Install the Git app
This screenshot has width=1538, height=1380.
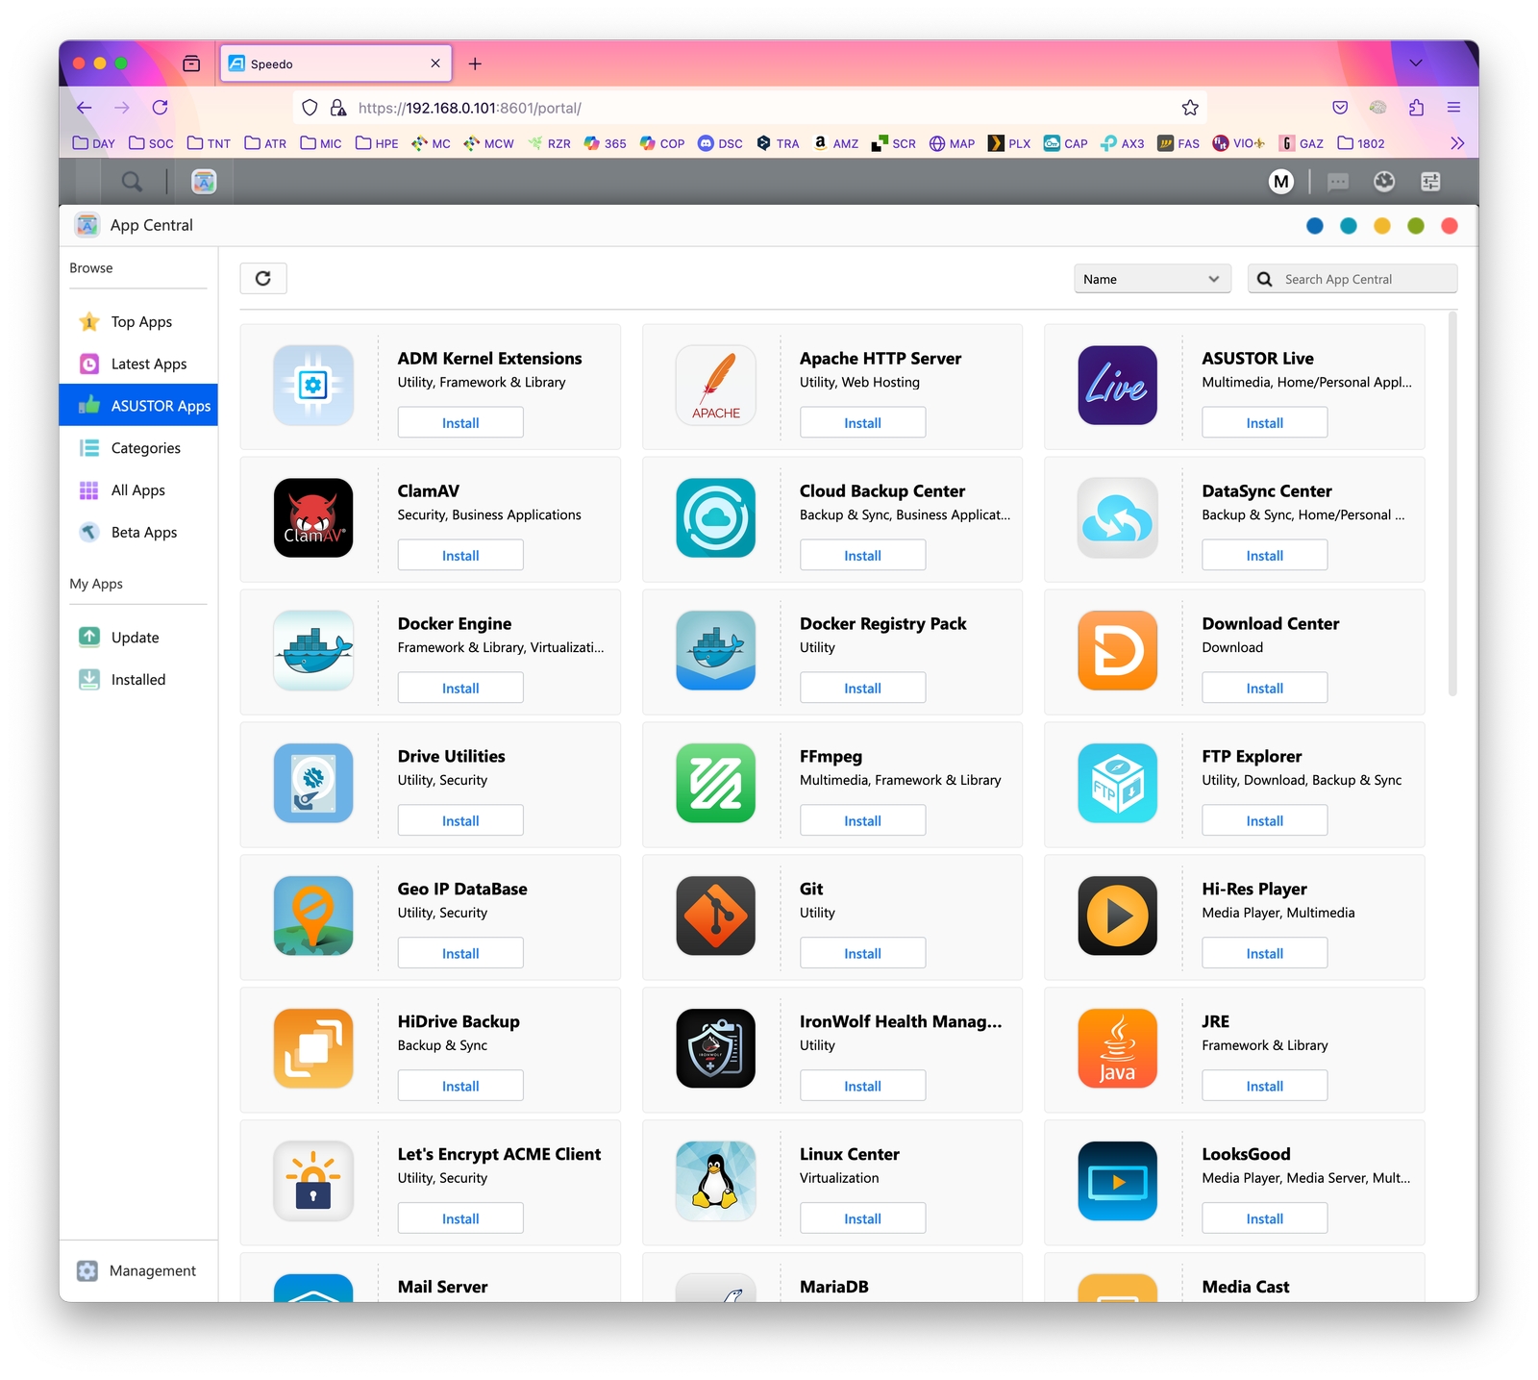(862, 954)
